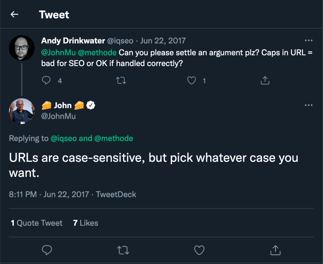Reply to John's tweet via the bottom comment icon
The width and height of the screenshot is (323, 264).
47,250
